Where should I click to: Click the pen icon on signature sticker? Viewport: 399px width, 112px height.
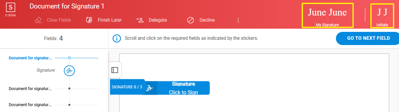pyautogui.click(x=150, y=88)
